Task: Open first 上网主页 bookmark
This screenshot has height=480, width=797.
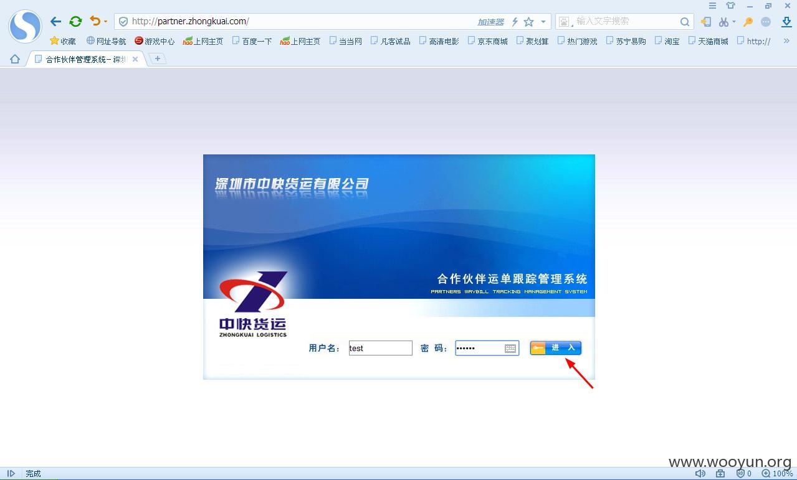Action: tap(203, 41)
